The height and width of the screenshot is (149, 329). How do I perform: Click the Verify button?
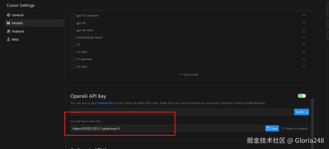coord(301,112)
